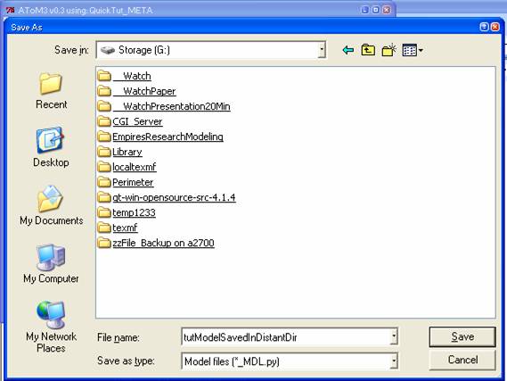Go to My Computer location

(x=51, y=263)
